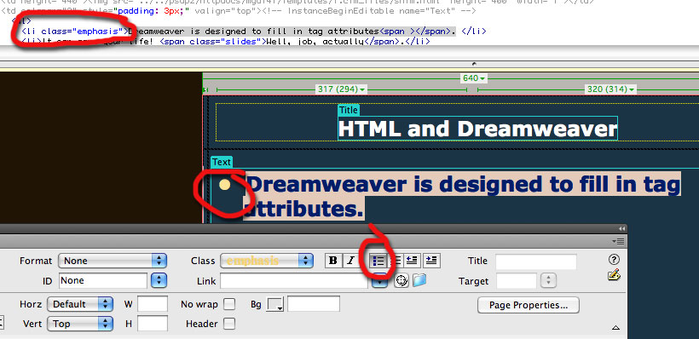Screen dimensions: 699x339
Task: Click into the Target text field
Action: [x=517, y=281]
